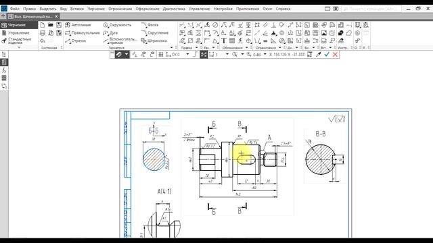Open the variables fx panel icon
Image resolution: width=433 pixels, height=243 pixels.
tap(4, 70)
